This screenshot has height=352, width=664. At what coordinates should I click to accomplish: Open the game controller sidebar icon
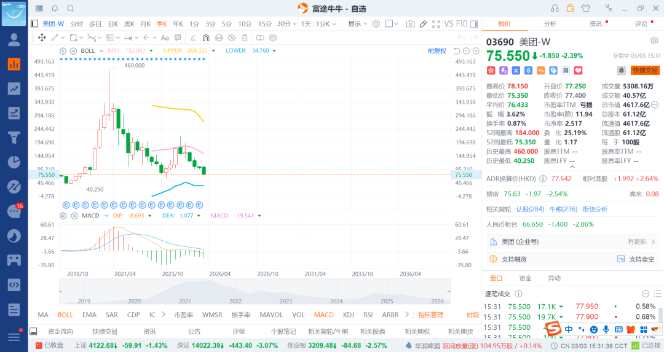(x=14, y=260)
